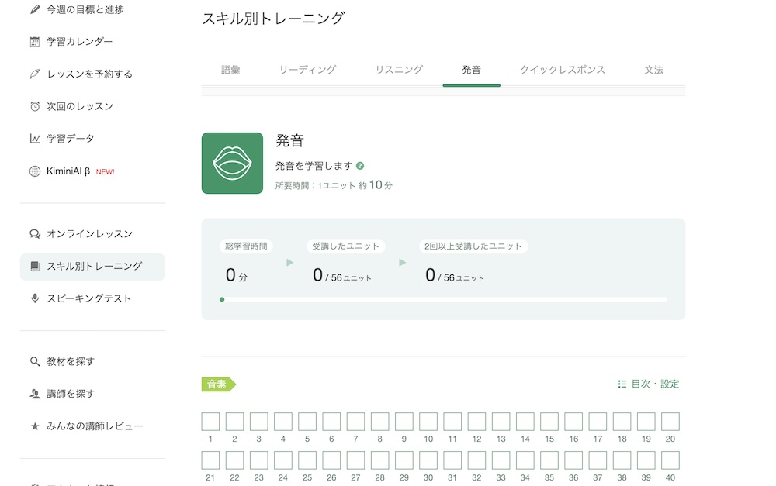Click the 2回以上受講したユニット label
The height and width of the screenshot is (486, 776).
pyautogui.click(x=473, y=246)
